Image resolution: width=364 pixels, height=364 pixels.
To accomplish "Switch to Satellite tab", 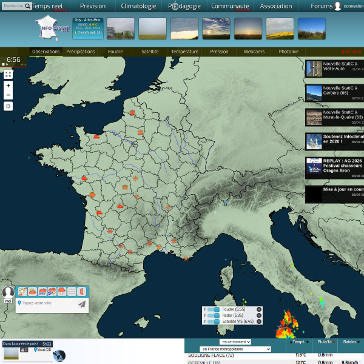I will coord(150,52).
